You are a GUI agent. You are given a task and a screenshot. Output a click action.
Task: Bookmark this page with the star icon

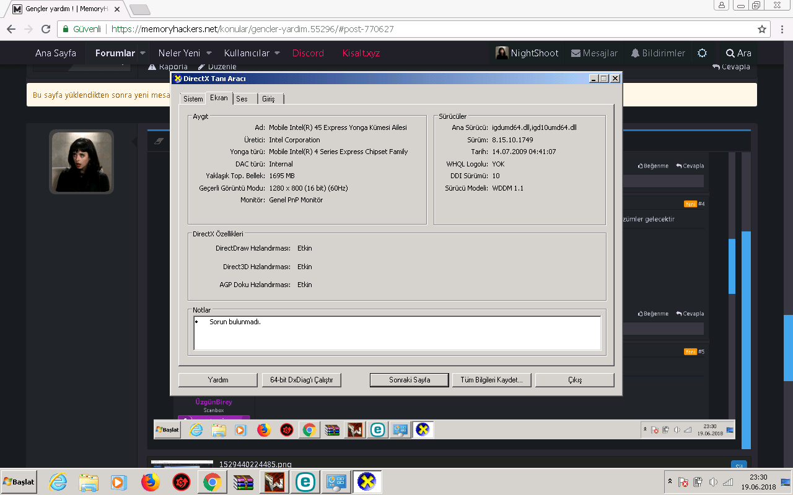coord(762,29)
